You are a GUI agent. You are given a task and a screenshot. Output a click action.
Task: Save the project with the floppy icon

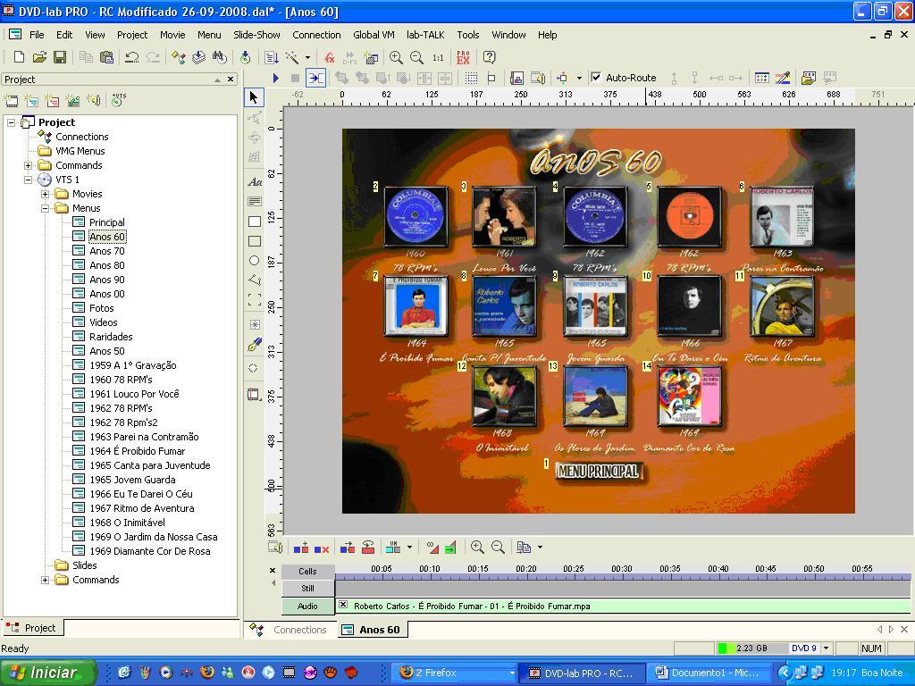coord(60,57)
